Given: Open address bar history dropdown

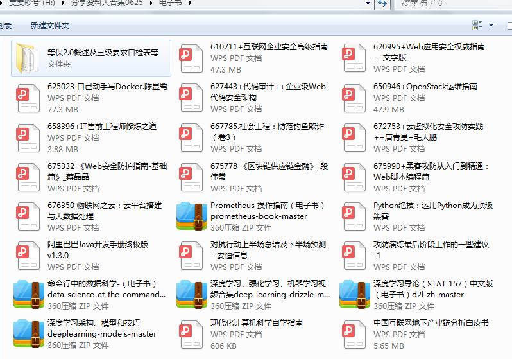Looking at the screenshot, I should [x=368, y=3].
